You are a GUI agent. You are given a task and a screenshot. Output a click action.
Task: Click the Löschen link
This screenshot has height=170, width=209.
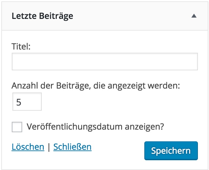pyautogui.click(x=28, y=147)
